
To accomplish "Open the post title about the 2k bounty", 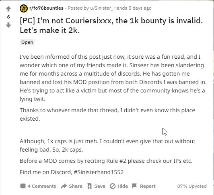I will click(111, 25).
